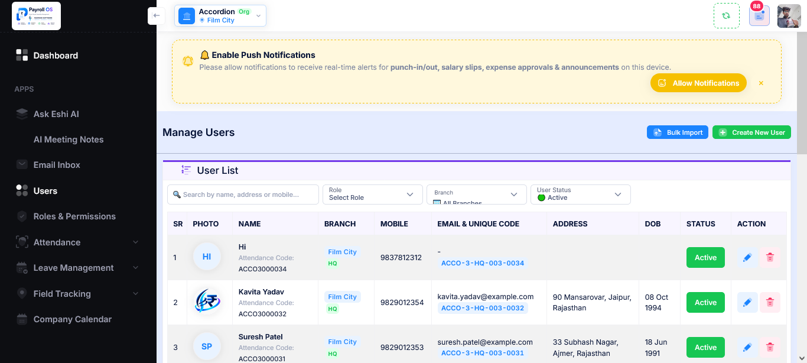Collapse sidebar with the back-arrow button
This screenshot has width=807, height=363.
(156, 15)
